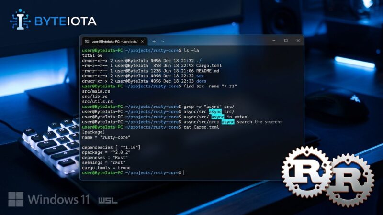Click the "src/main.rs" result line

tap(96, 91)
